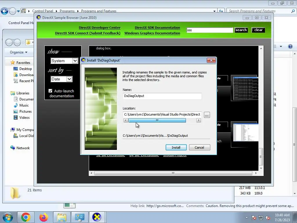This screenshot has height=223, width=297.
Task: Click the sample list horizontal scrollbar thumb
Action: click(173, 173)
